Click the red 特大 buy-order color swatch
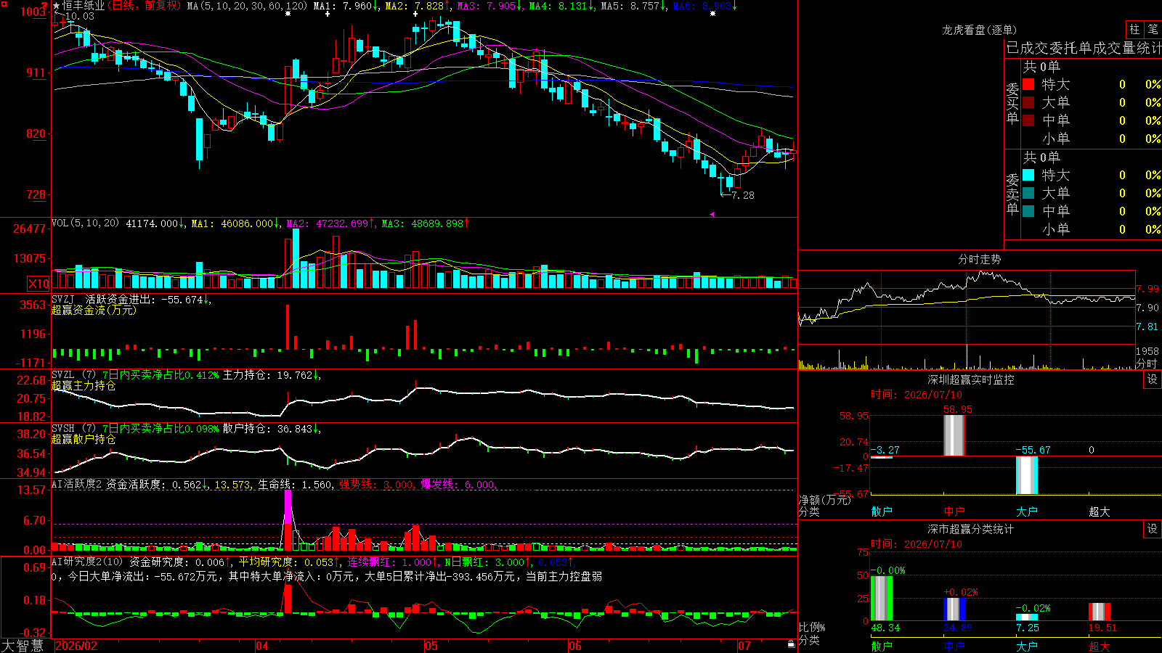Viewport: 1162px width, 653px height. click(x=1028, y=84)
